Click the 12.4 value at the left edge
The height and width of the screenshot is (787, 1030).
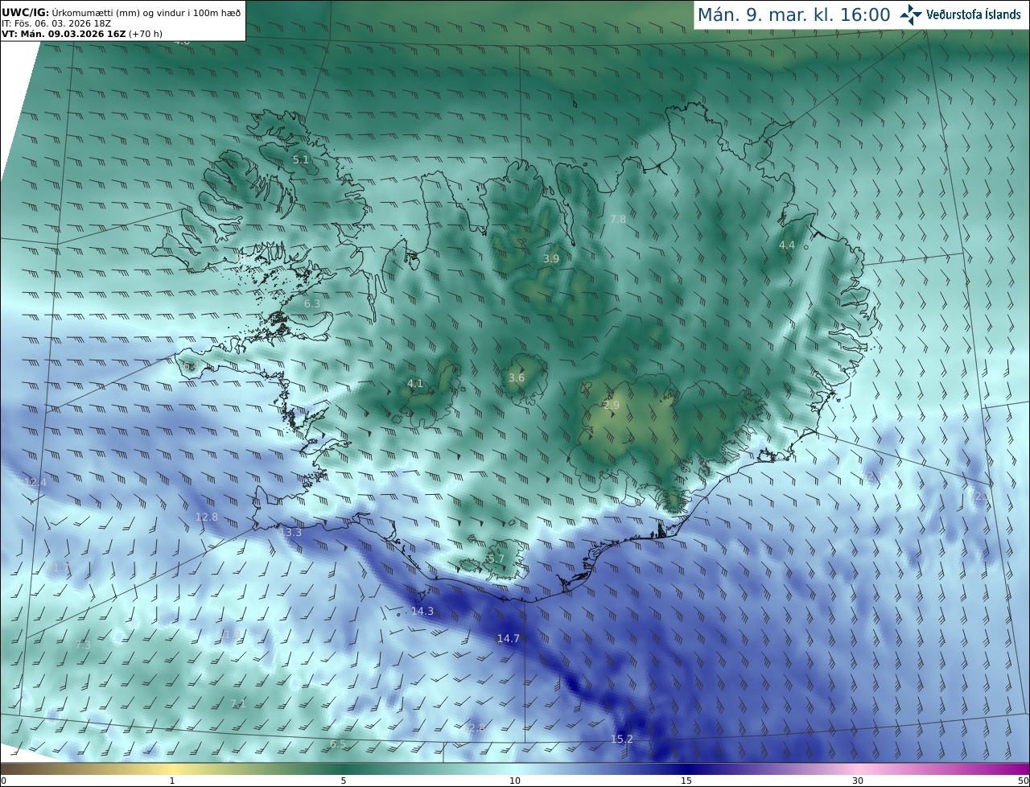click(x=36, y=482)
